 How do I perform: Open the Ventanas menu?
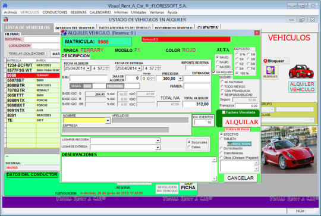click(x=156, y=12)
